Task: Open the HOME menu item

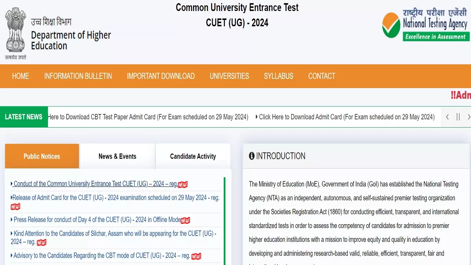Action: [x=20, y=76]
